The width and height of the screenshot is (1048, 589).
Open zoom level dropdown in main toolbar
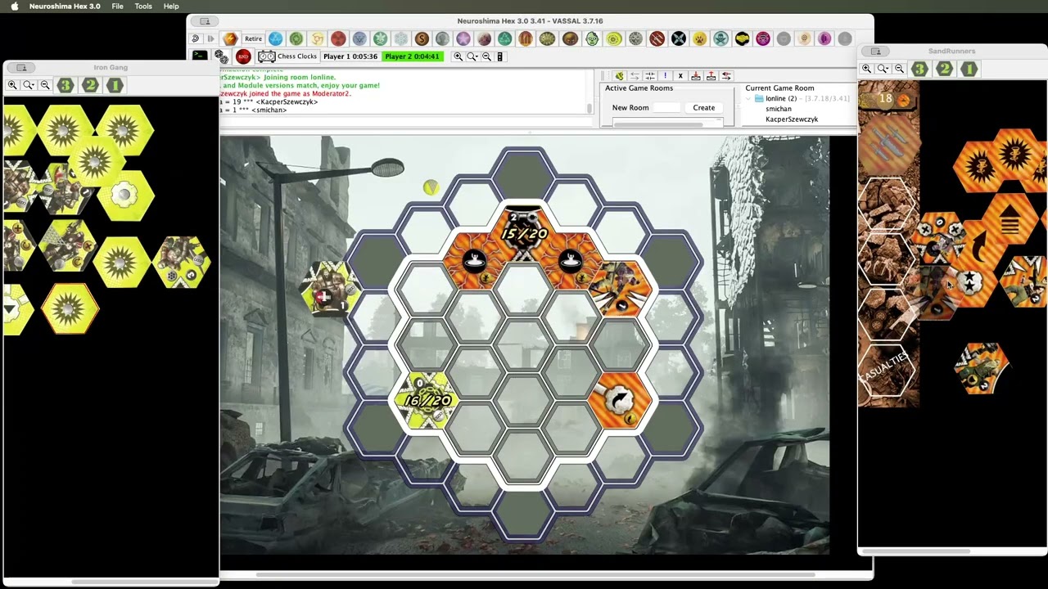click(472, 56)
